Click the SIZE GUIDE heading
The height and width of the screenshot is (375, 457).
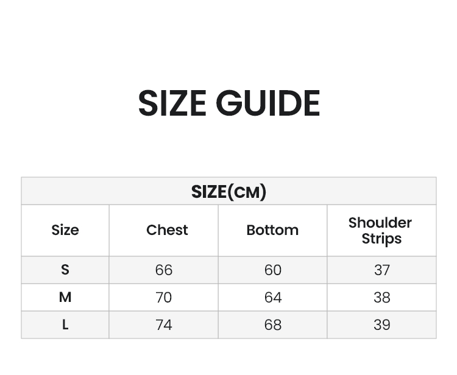229,103
